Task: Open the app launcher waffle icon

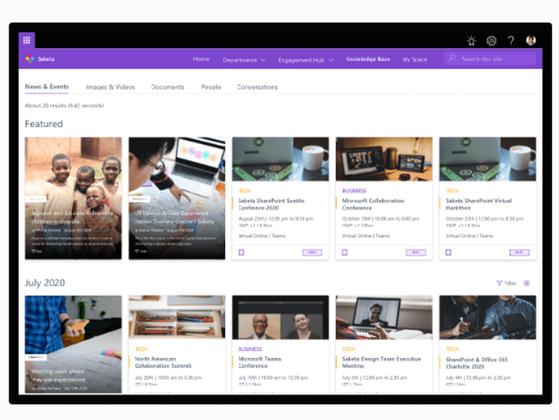Action: click(26, 40)
